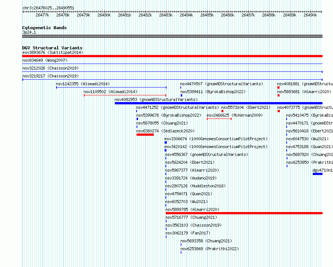Click nsv5624204 (Ebert2021) label
Viewport: 333px width, 267px height.
pos(190,162)
